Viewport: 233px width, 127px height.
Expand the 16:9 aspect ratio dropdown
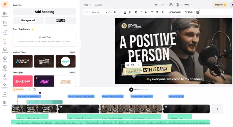(x=88, y=5)
